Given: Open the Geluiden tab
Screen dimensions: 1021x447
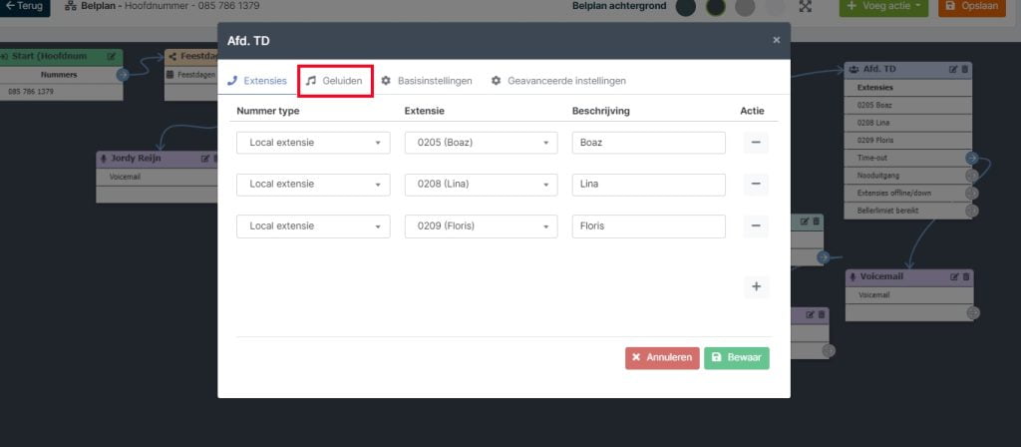Looking at the screenshot, I should tap(334, 81).
